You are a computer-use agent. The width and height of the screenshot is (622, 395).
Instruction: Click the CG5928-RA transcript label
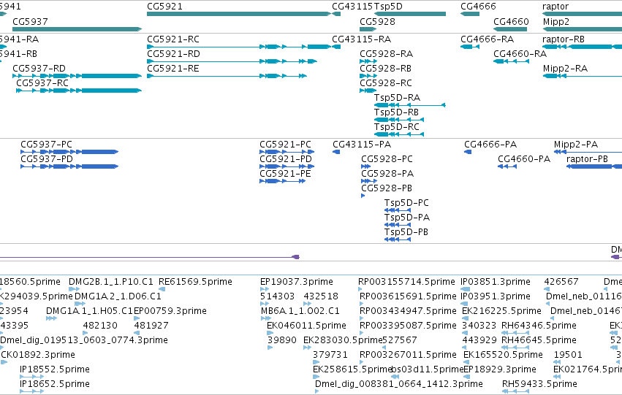387,54
